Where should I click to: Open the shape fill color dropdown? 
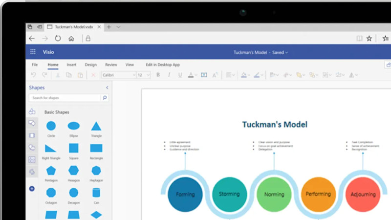249,75
